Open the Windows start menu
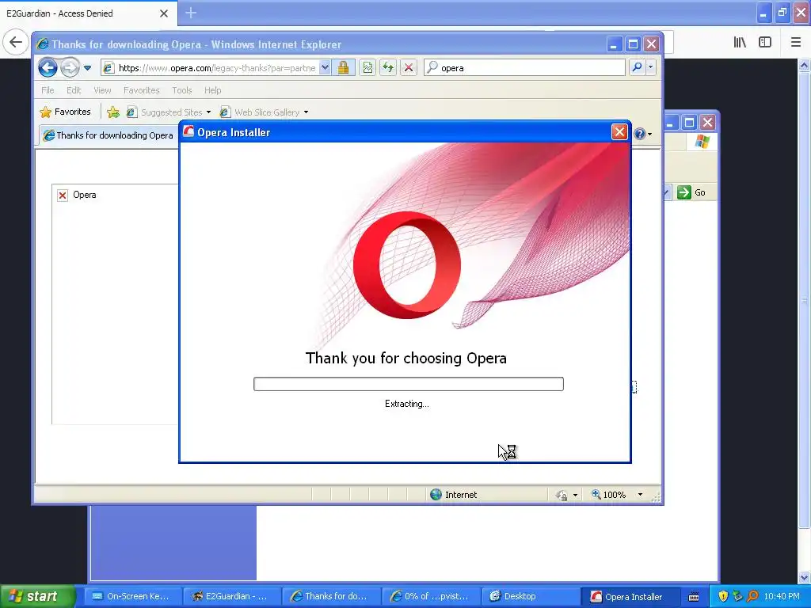This screenshot has height=608, width=811. tap(37, 596)
